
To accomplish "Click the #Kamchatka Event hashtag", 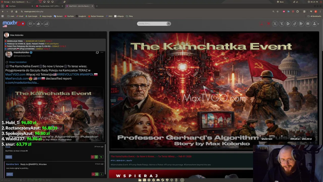I will point(119,165).
